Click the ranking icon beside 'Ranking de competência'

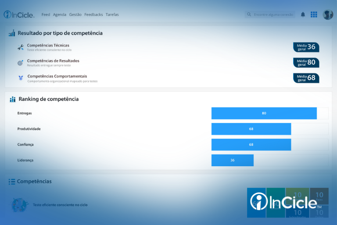click(13, 99)
